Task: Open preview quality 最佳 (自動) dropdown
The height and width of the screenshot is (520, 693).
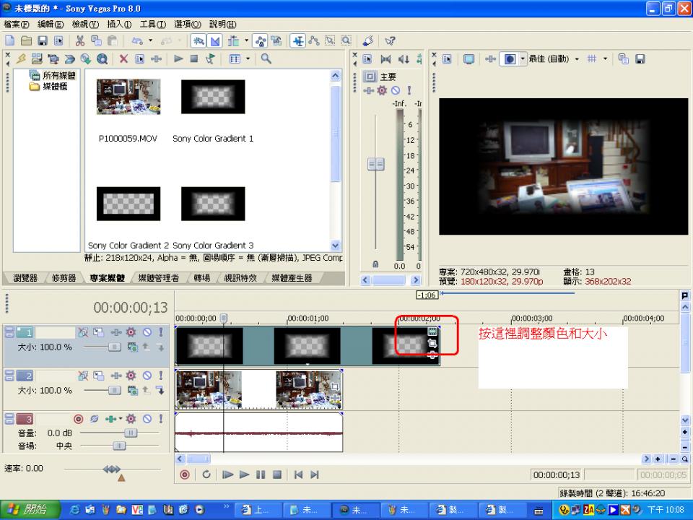Action: [577, 58]
